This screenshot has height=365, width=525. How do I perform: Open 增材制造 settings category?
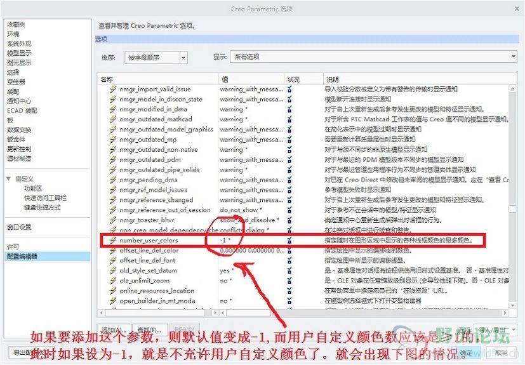pyautogui.click(x=19, y=159)
